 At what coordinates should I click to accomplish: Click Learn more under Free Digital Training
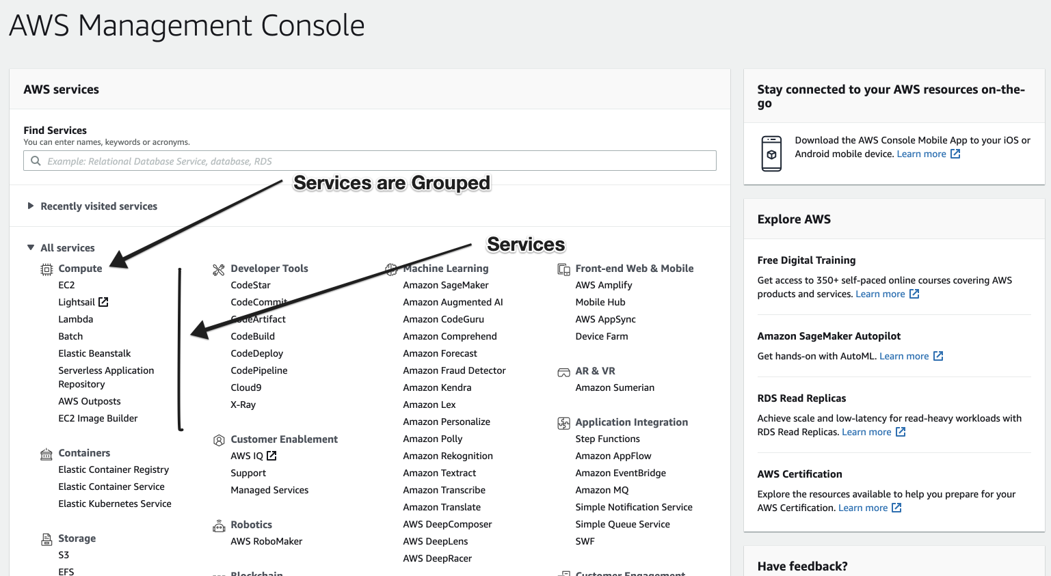click(880, 294)
